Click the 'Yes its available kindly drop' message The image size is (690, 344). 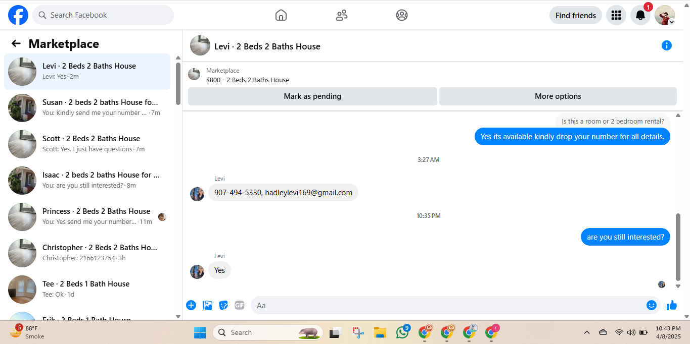[572, 137]
